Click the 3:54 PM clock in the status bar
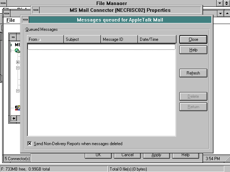 coord(213,159)
